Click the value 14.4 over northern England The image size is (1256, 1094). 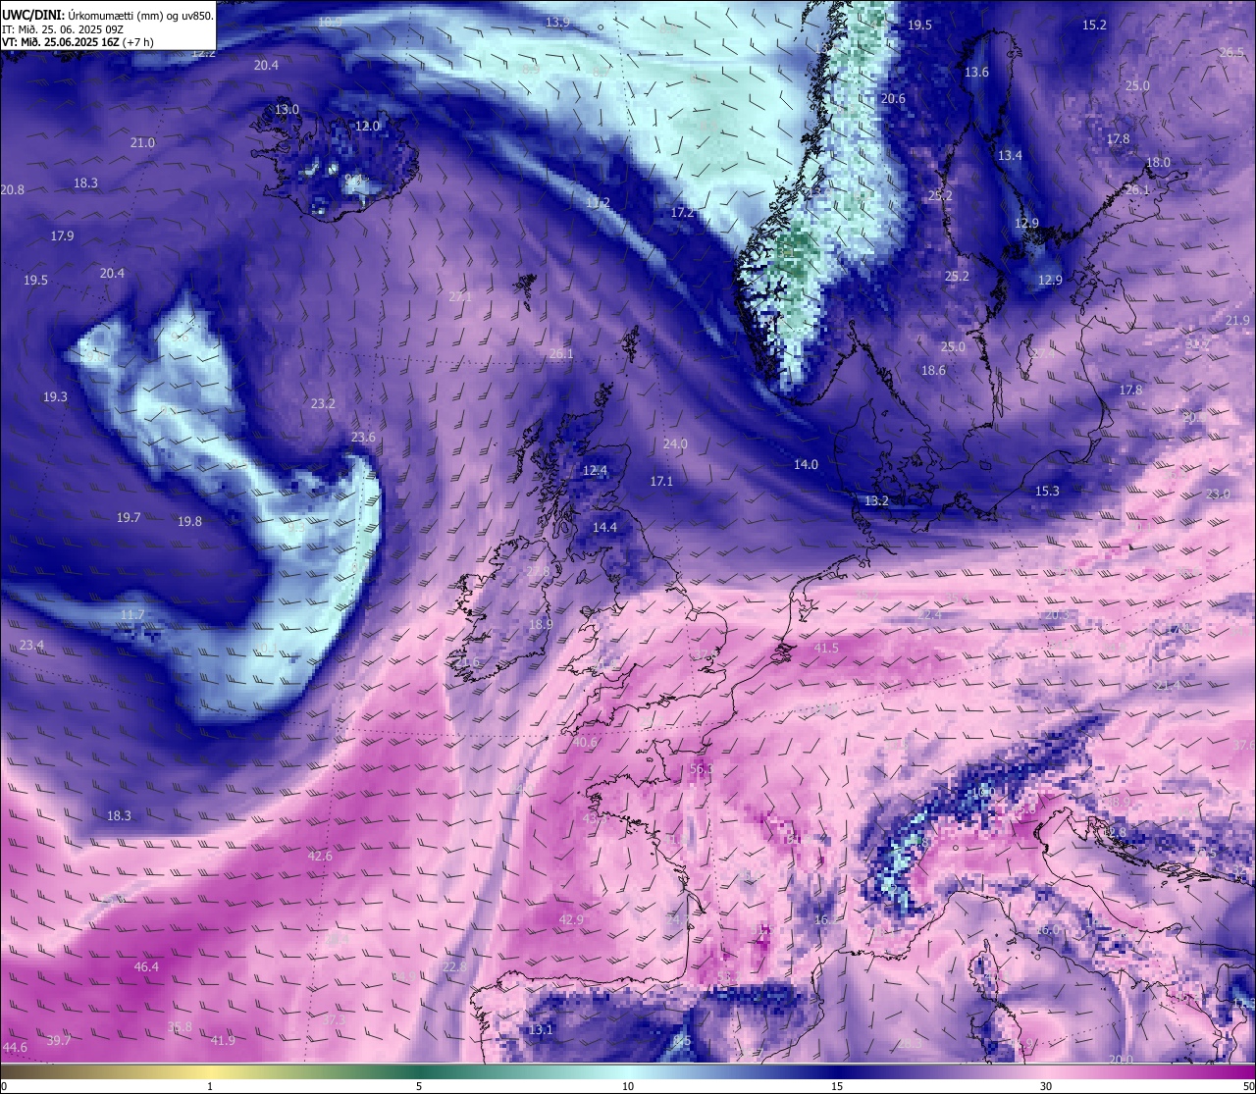click(x=604, y=528)
